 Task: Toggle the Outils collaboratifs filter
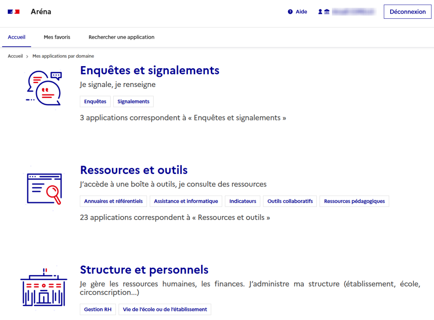pos(289,201)
